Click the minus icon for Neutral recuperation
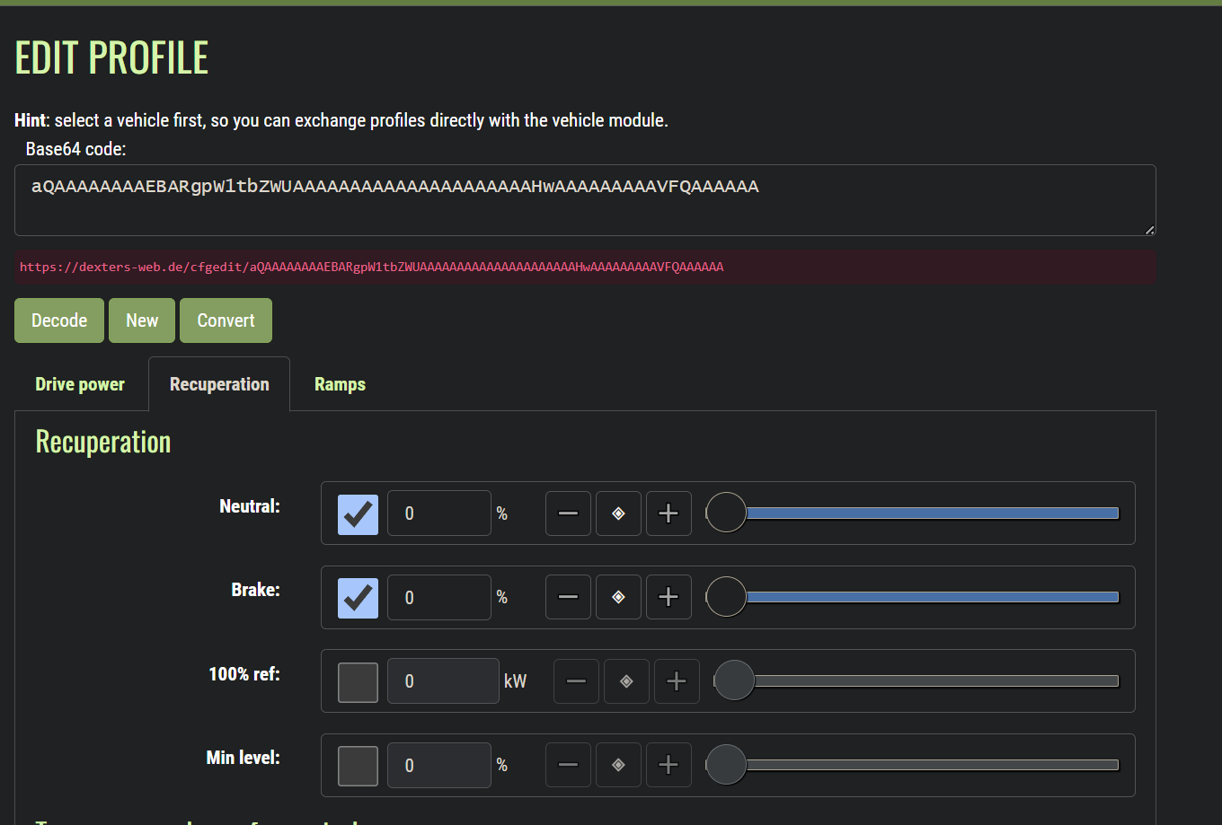The width and height of the screenshot is (1222, 825). [568, 513]
